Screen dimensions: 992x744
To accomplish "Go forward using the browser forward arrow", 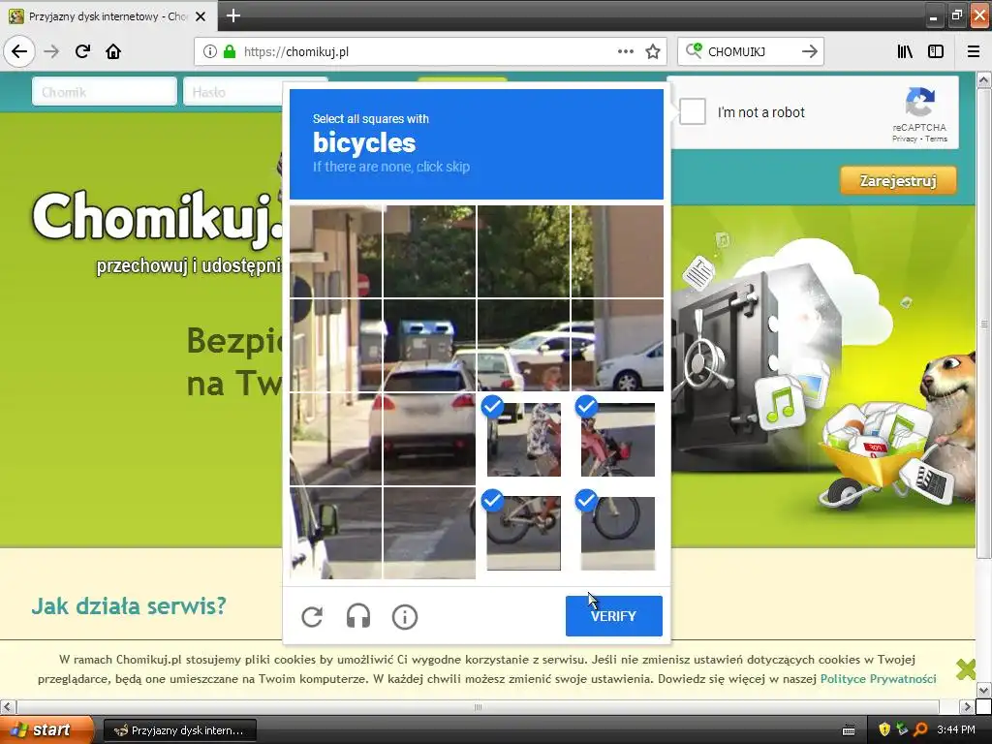I will pyautogui.click(x=52, y=51).
